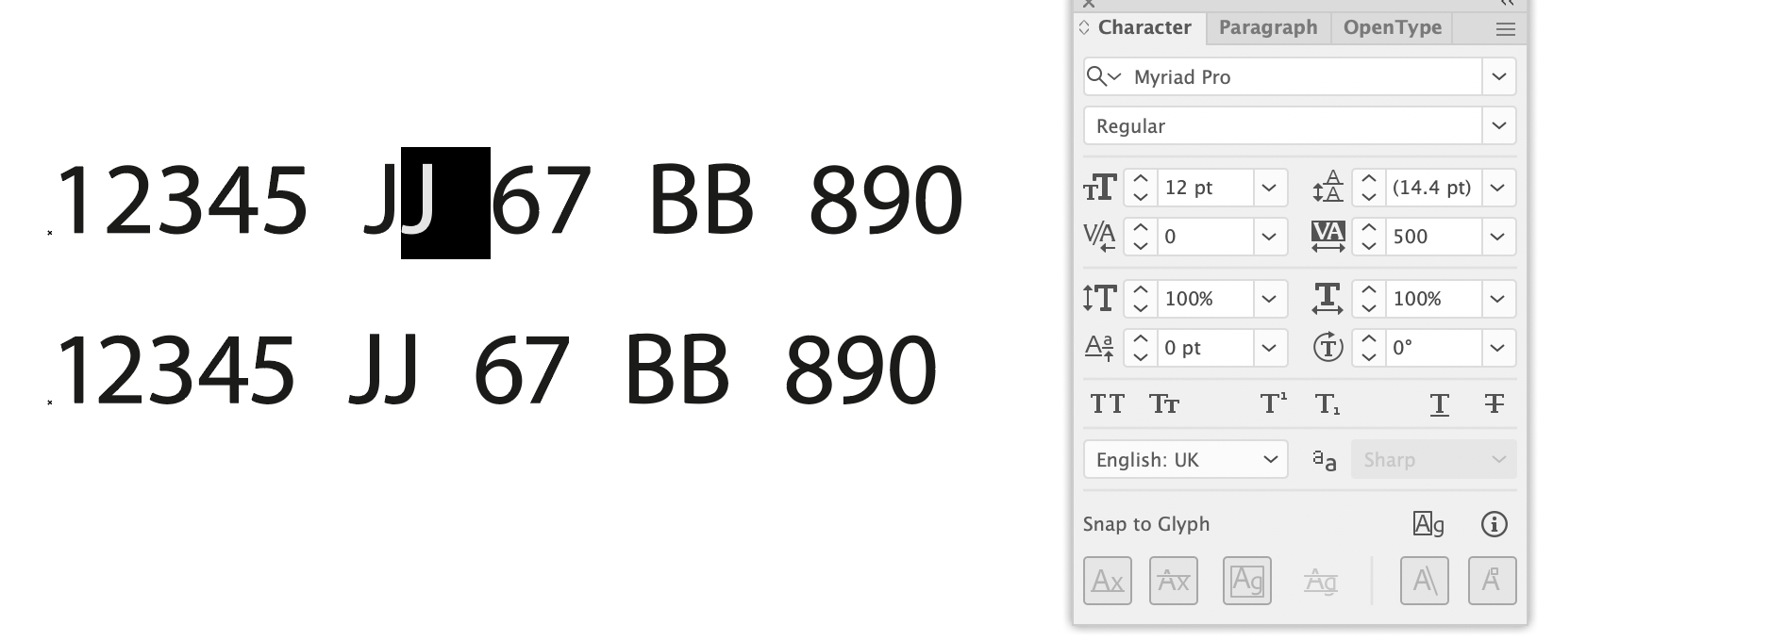Apply Small Caps formatting
1787x641 pixels.
point(1165,403)
